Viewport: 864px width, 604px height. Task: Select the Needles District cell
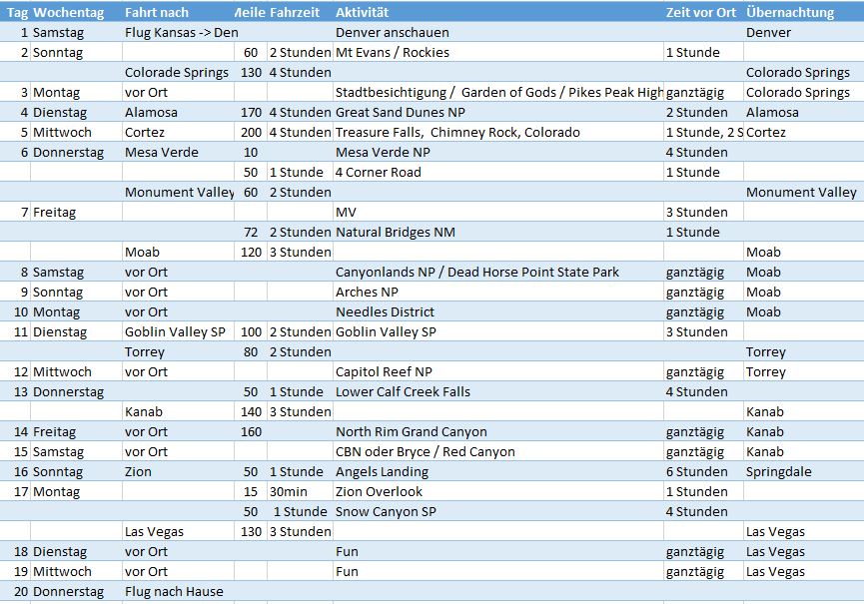point(385,311)
